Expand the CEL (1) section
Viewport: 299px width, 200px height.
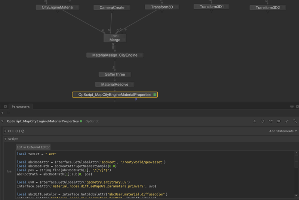[x=5, y=131]
